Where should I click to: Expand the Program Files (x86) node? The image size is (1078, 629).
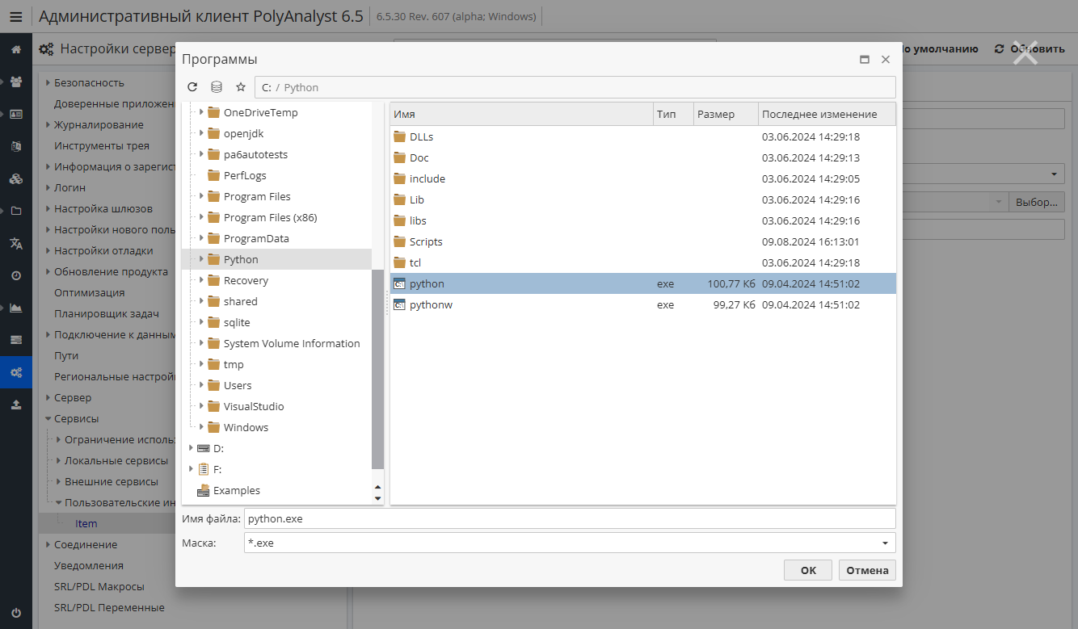[201, 217]
